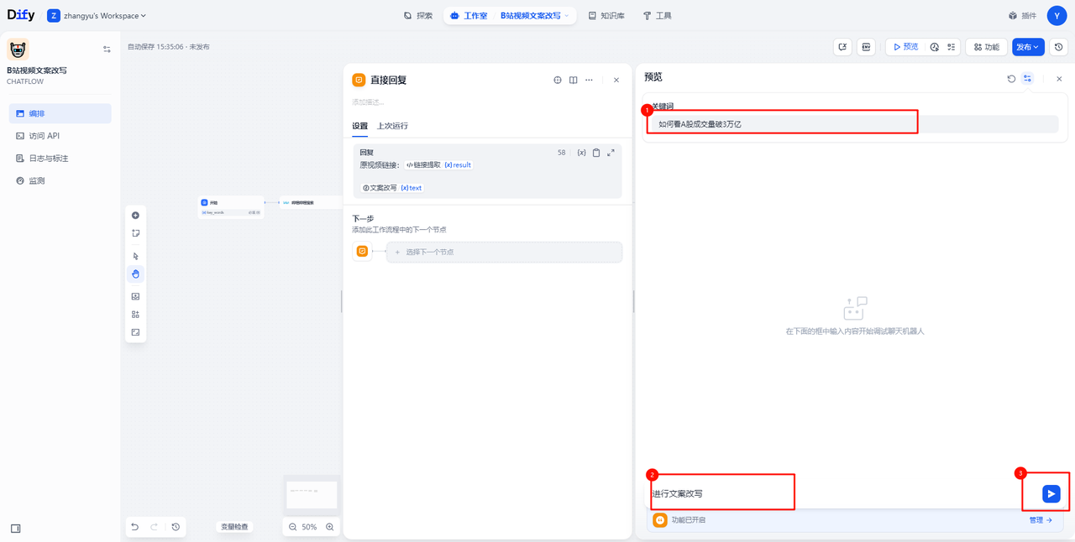Click the add node plus icon
Screen dimensions: 1075x542
pyautogui.click(x=135, y=216)
